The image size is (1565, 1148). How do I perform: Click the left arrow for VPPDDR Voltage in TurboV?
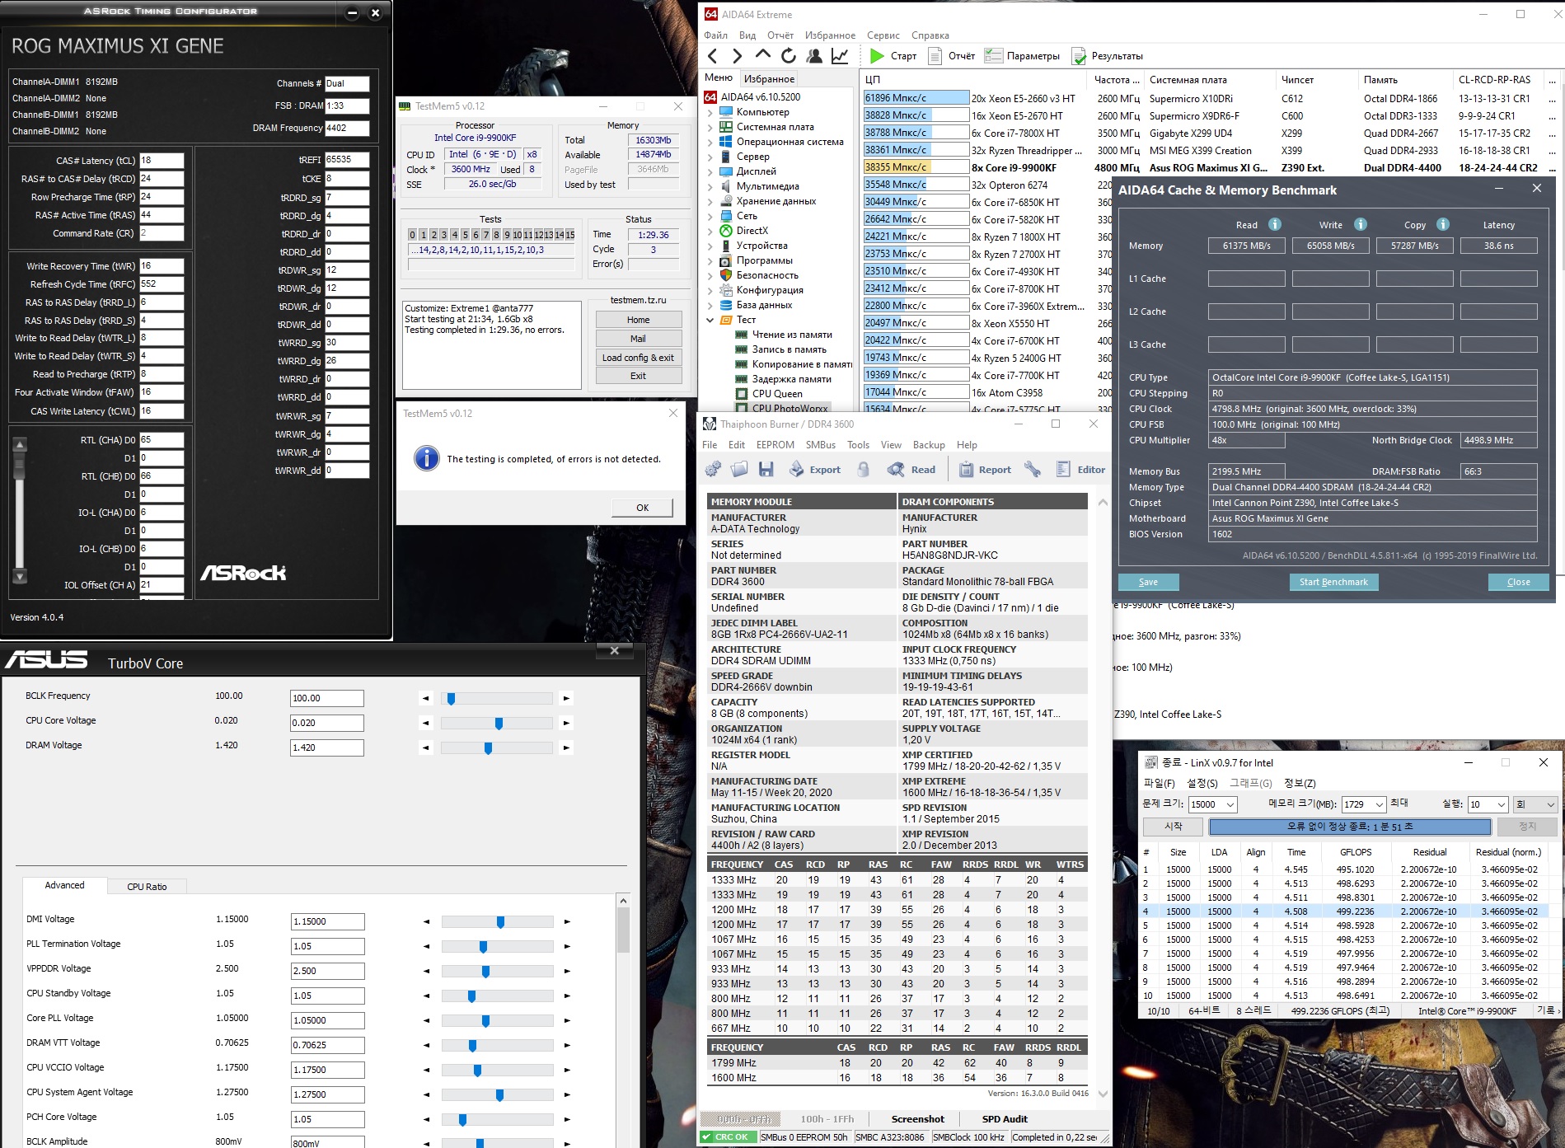[x=427, y=972]
